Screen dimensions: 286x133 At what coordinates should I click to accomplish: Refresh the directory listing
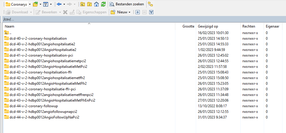click(x=103, y=4)
